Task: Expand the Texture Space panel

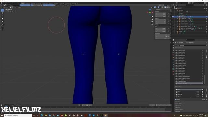Action: [179, 110]
